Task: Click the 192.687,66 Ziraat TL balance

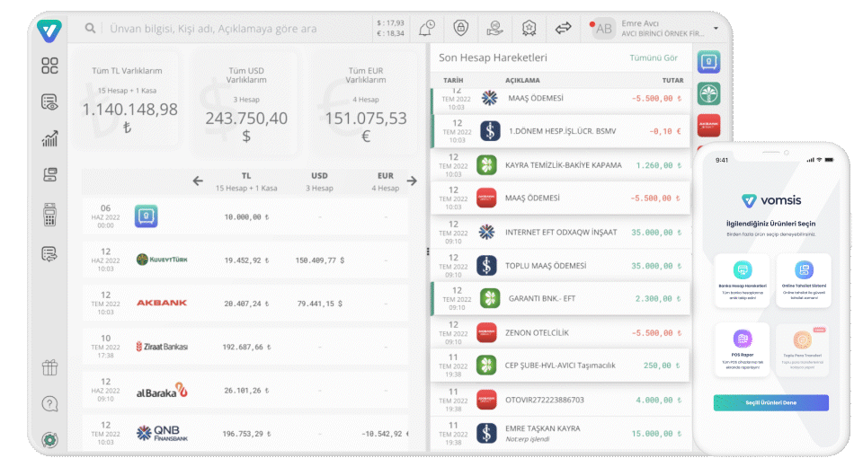Action: coord(246,347)
